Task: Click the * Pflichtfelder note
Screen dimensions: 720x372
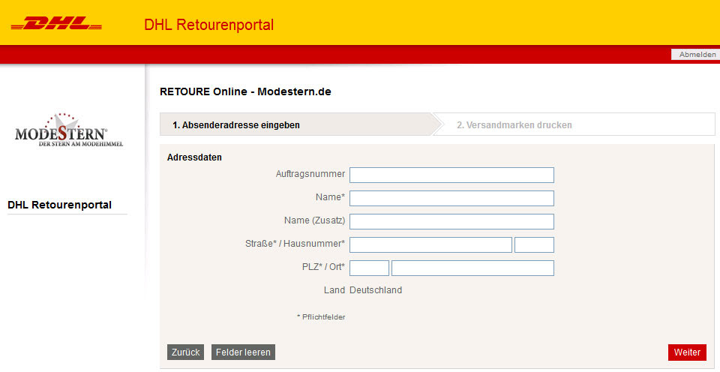Action: 321,317
